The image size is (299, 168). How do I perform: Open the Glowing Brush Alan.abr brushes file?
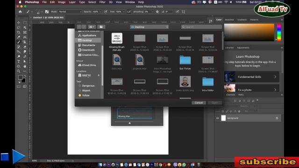[x=117, y=42]
